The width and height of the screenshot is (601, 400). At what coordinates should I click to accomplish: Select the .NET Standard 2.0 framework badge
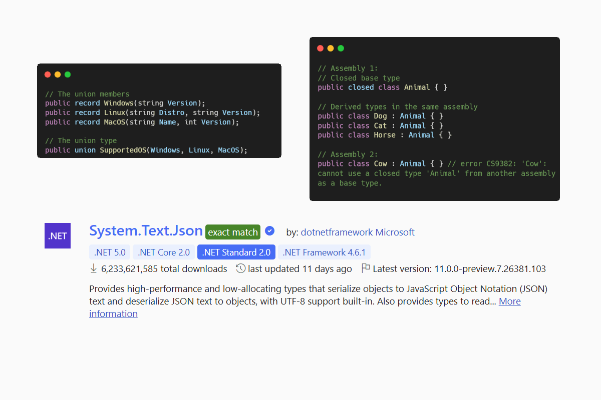coord(236,252)
